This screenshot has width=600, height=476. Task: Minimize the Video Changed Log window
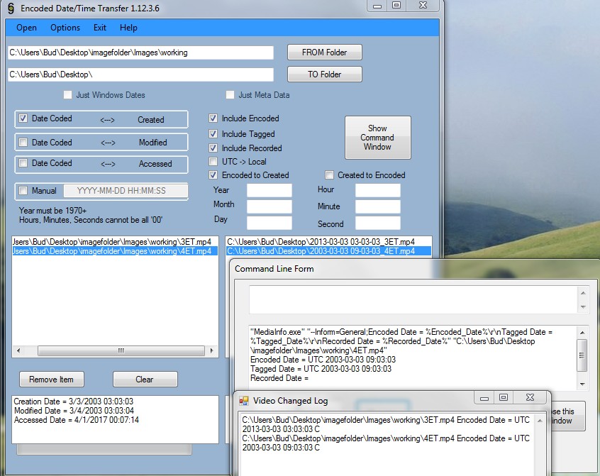click(x=484, y=399)
